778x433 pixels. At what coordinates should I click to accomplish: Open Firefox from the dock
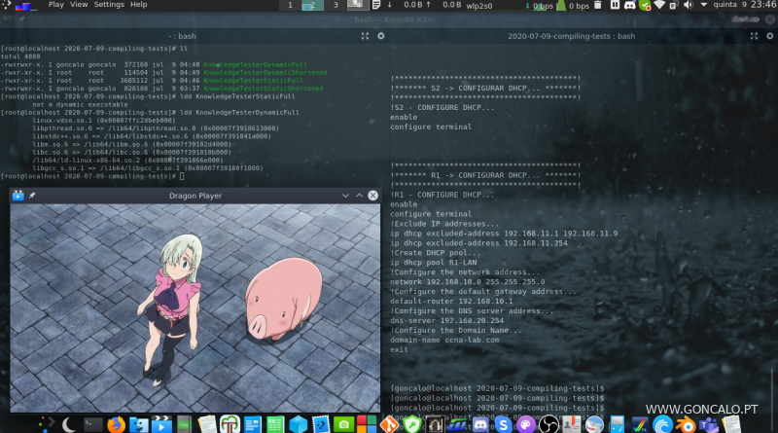(x=116, y=424)
